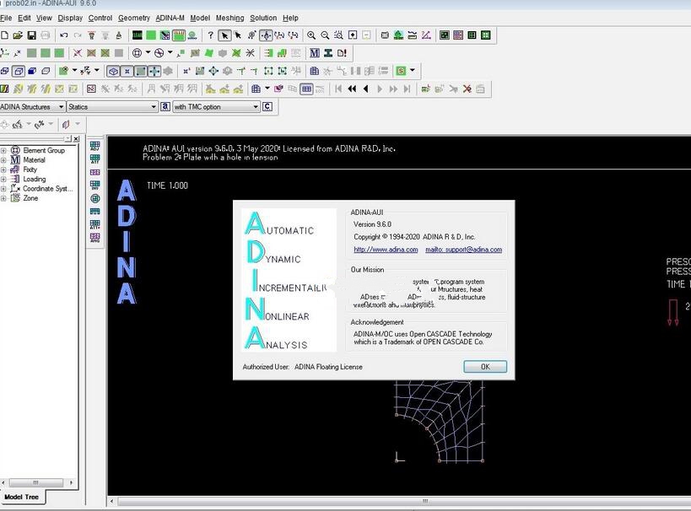Click the circled element group toolbar icon

click(x=137, y=53)
